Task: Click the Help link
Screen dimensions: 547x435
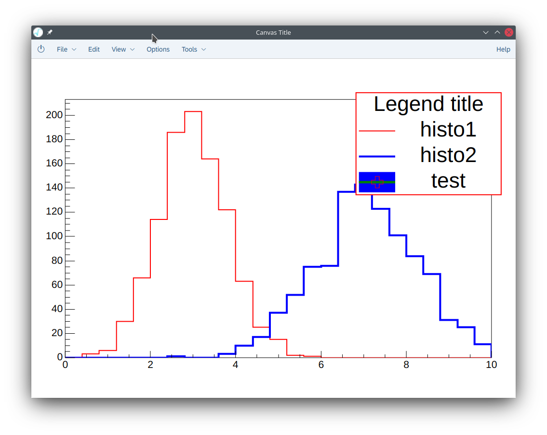Action: 503,49
